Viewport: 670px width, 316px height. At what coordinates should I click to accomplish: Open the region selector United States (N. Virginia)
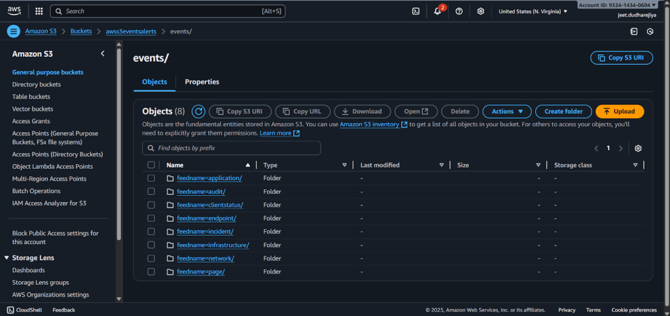click(x=533, y=12)
